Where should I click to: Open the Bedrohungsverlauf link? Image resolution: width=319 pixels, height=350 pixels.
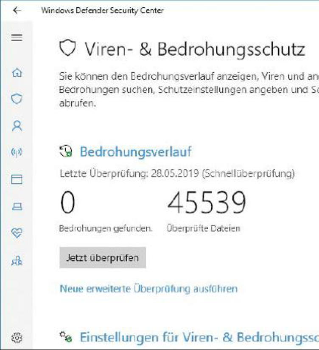point(136,152)
